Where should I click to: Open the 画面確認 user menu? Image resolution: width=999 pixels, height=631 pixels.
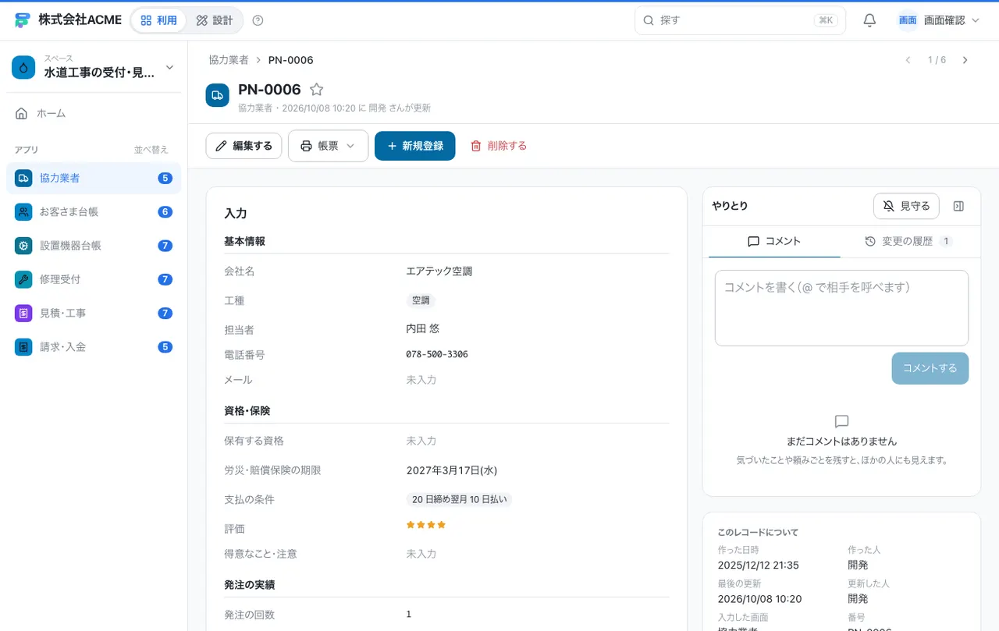tap(938, 20)
